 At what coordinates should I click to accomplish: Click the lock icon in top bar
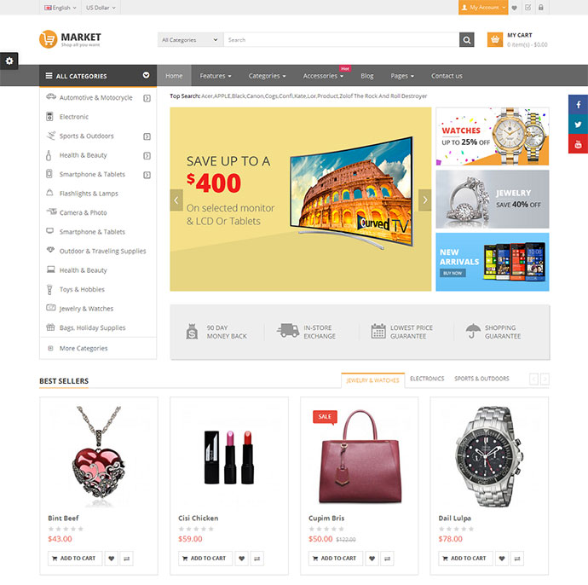[x=541, y=8]
